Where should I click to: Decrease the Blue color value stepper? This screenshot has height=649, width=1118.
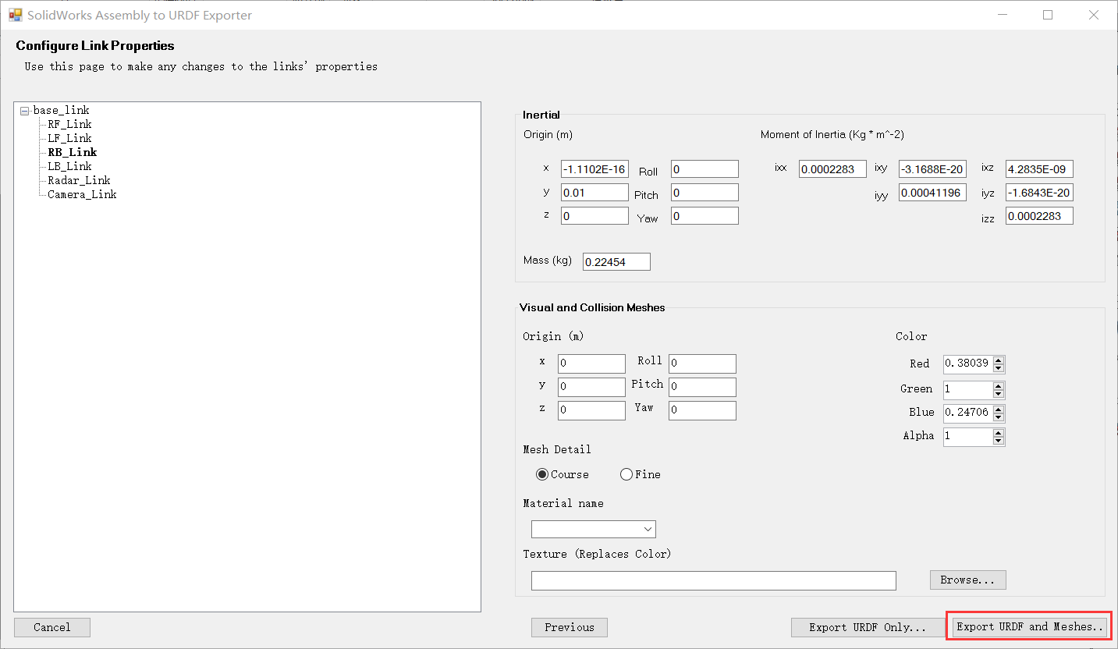point(999,417)
